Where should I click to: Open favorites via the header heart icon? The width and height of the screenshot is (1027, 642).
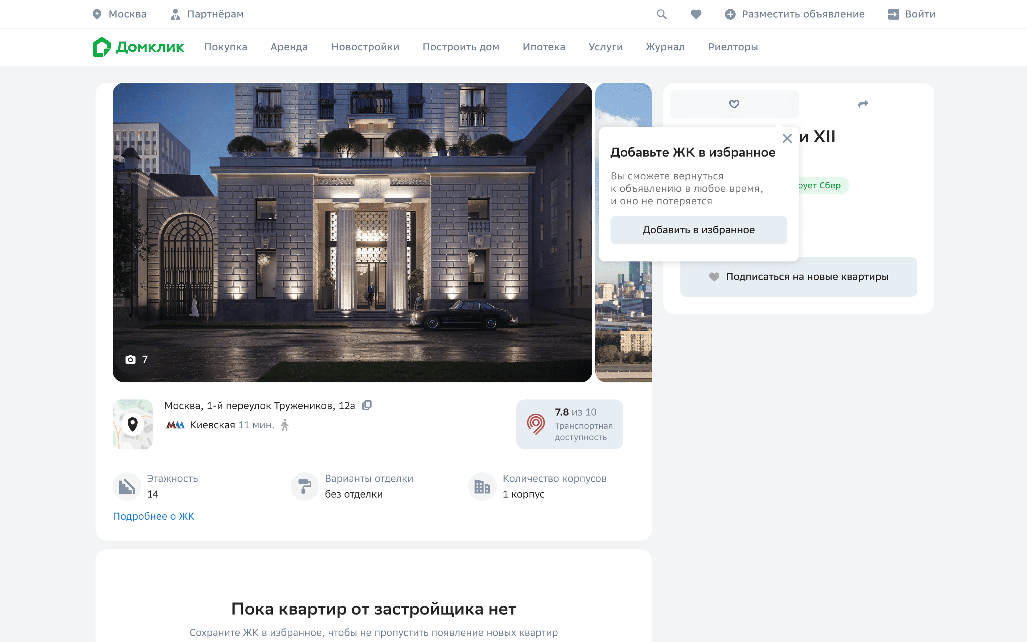[x=696, y=14]
